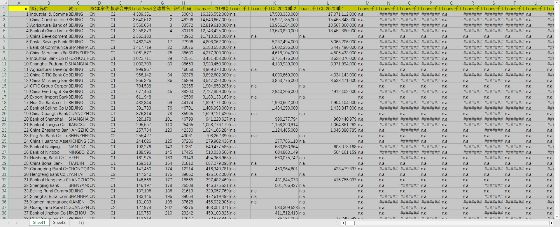Click the 'FUZHOU' city cell
This screenshot has height=227, width=560.
78,58
